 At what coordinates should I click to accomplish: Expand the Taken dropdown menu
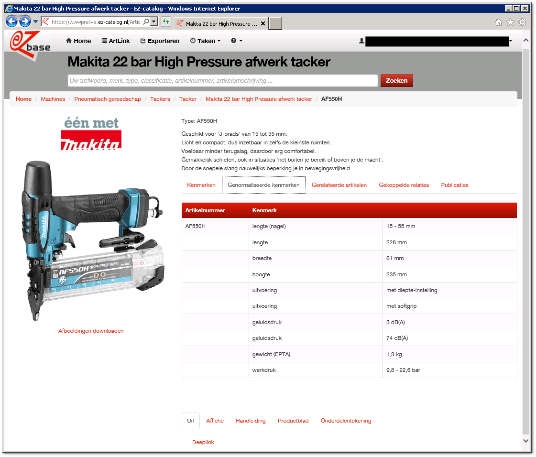tap(205, 41)
